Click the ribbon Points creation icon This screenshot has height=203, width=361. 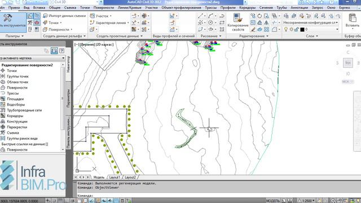45,23
